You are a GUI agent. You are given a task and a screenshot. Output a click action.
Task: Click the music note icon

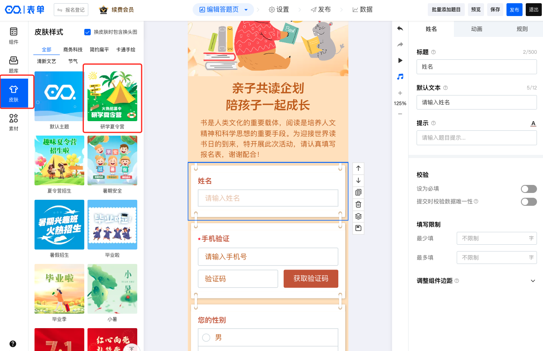coord(400,77)
